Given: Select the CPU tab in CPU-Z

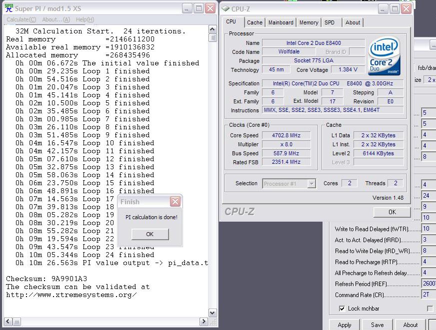Looking at the screenshot, I should (231, 21).
